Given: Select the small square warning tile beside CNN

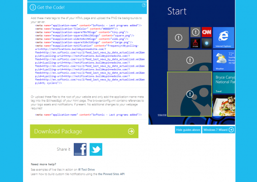Looking at the screenshot, I should point(195,32).
